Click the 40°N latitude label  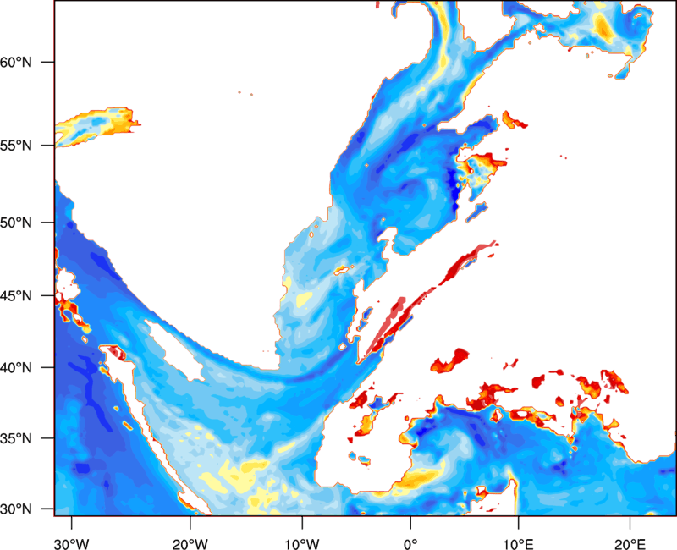[16, 368]
